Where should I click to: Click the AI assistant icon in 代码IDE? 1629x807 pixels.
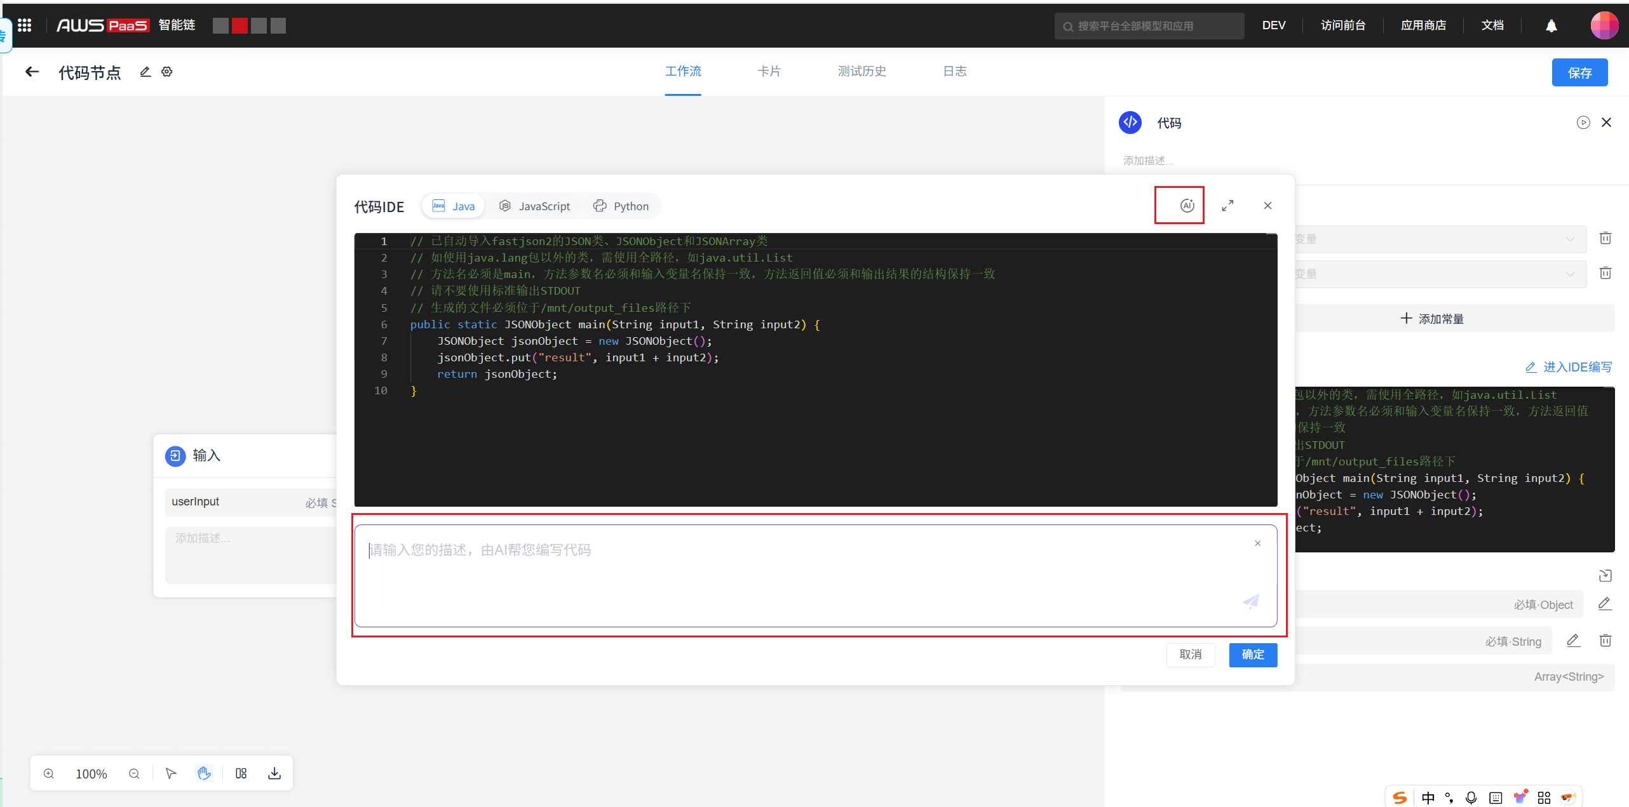click(x=1187, y=205)
